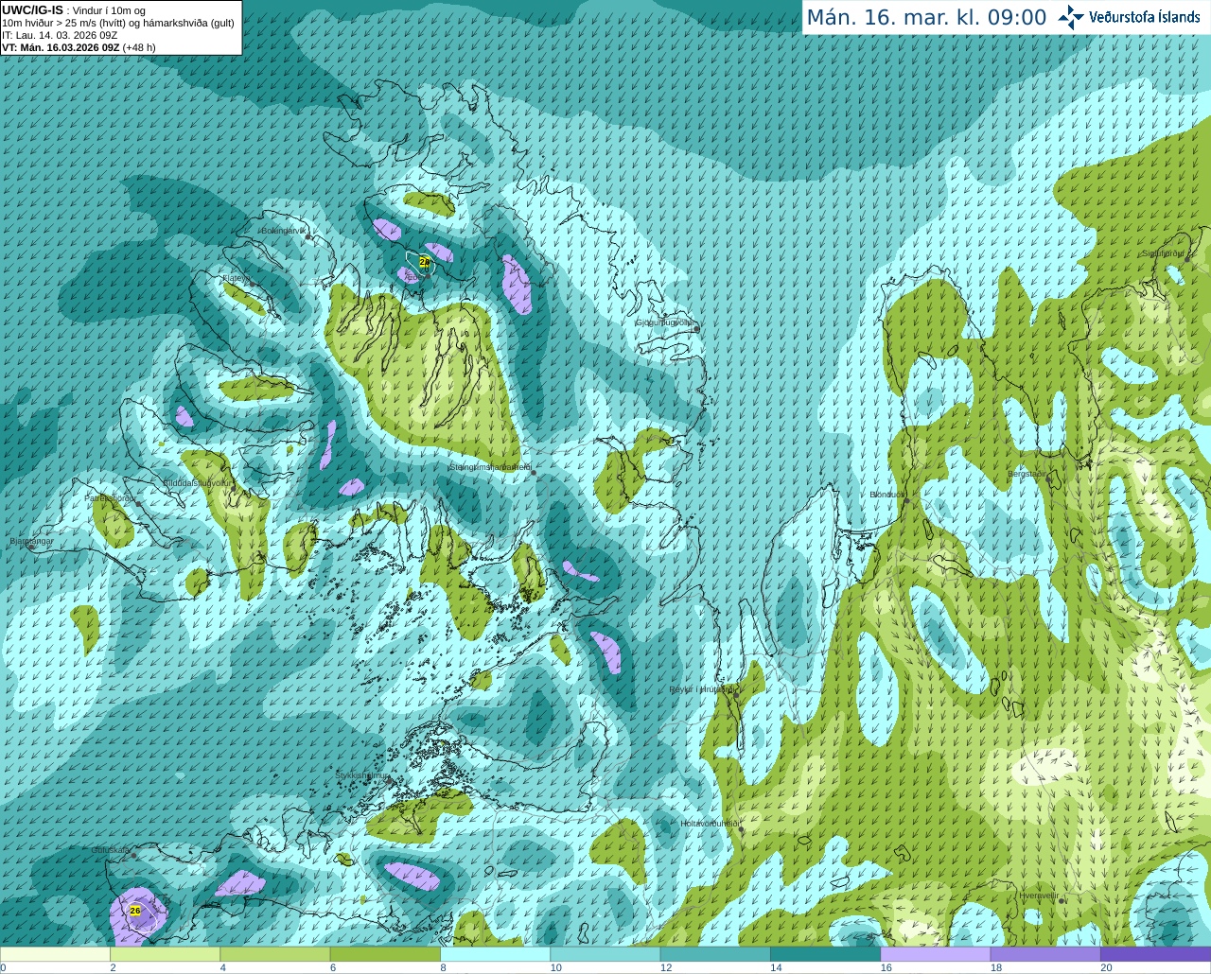Click the 0–2 m/s pale yellow legend swatch
Image resolution: width=1211 pixels, height=974 pixels.
55,954
